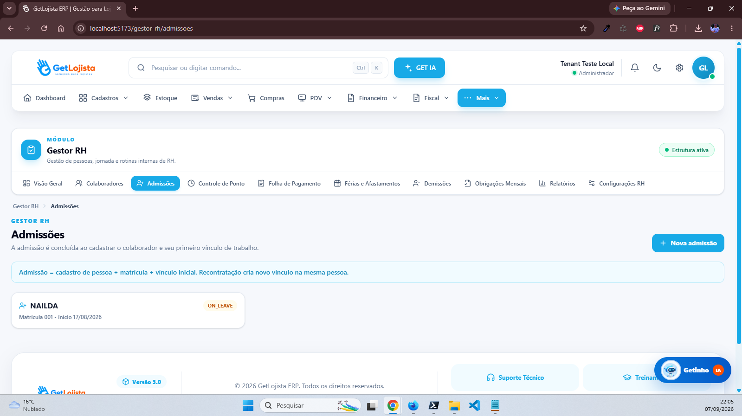The image size is (742, 416).
Task: Click the GET IA button
Action: 419,68
